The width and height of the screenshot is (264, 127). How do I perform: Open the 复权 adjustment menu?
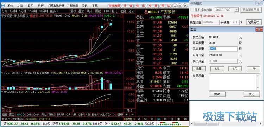[x=73, y=11]
